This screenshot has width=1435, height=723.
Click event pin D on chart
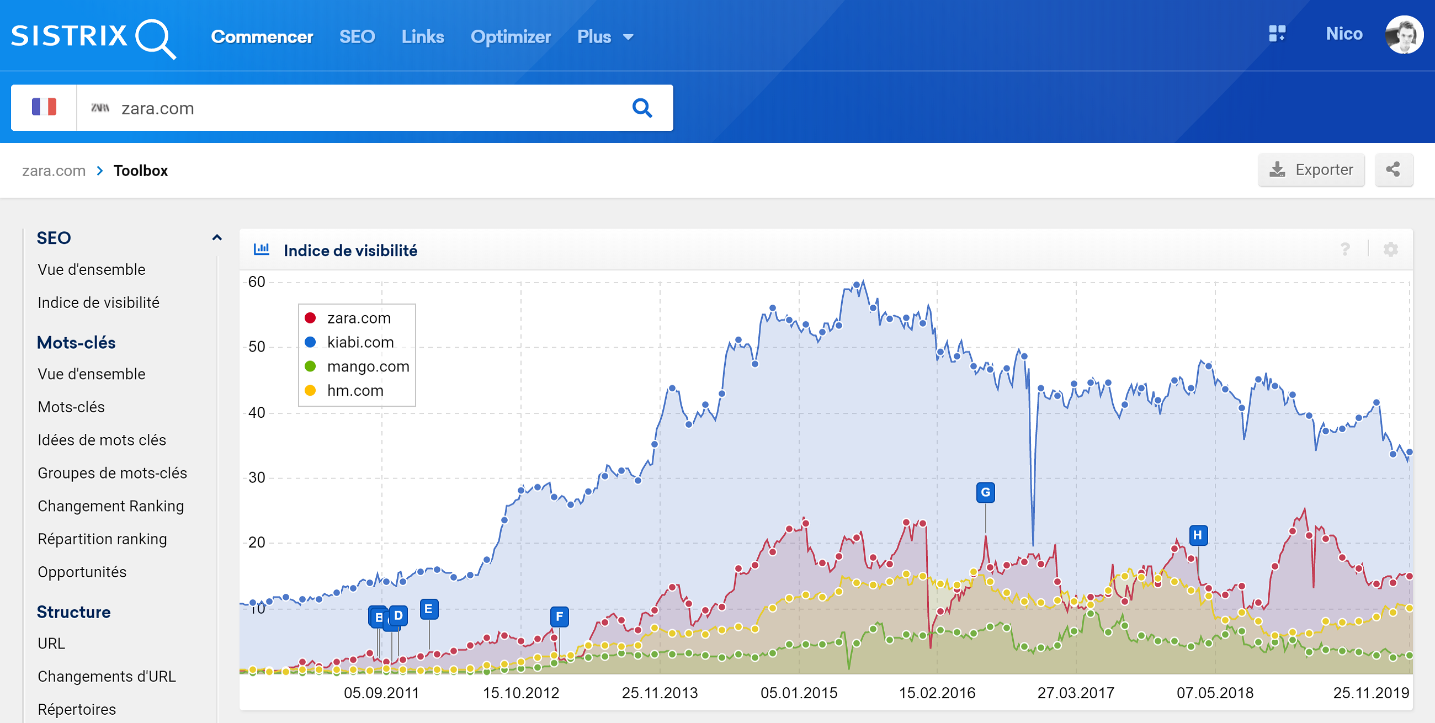398,615
